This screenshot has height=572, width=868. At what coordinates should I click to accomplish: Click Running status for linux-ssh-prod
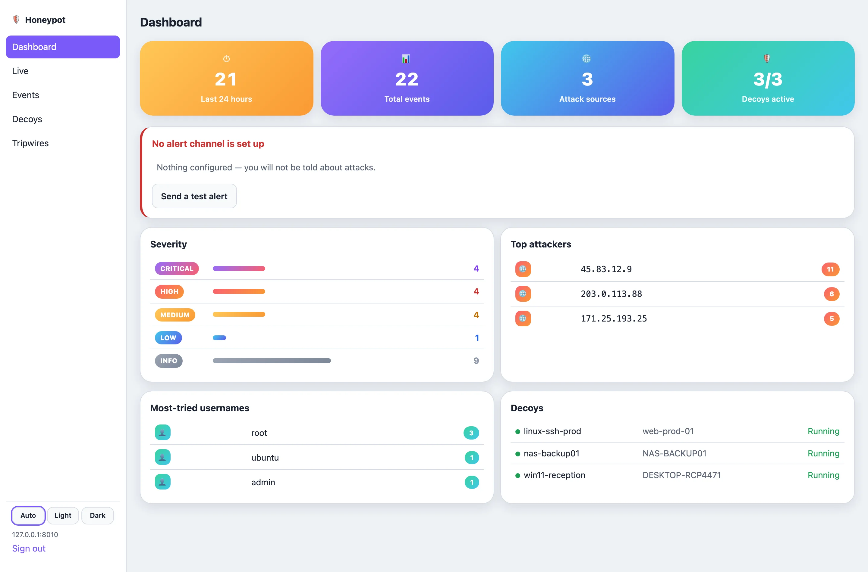pos(823,431)
